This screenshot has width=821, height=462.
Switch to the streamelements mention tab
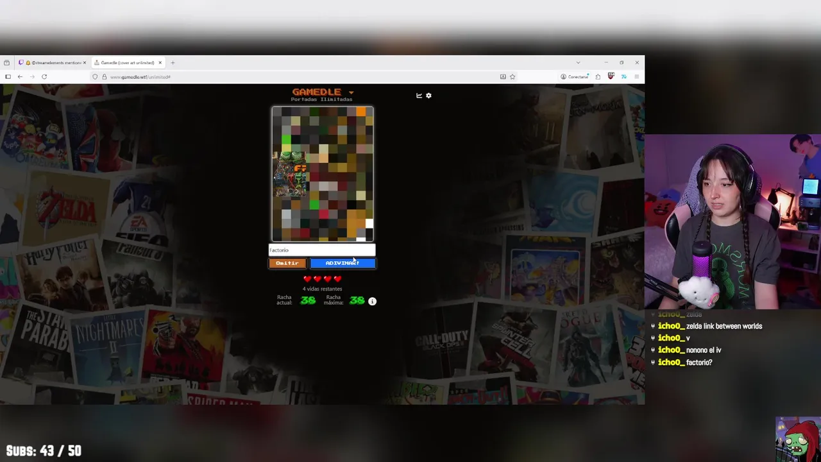coord(53,63)
